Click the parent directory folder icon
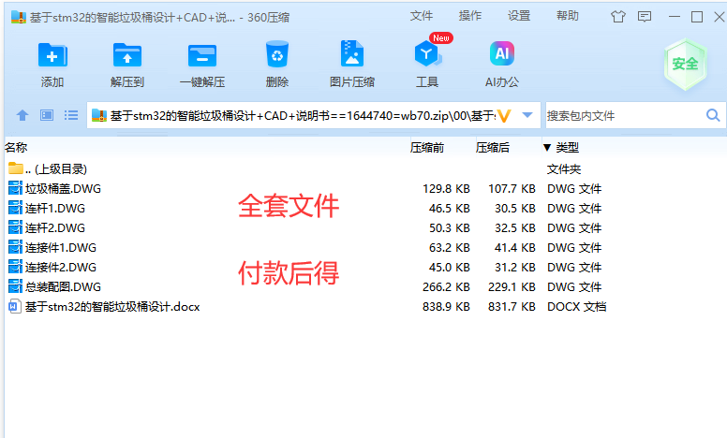 coord(16,168)
